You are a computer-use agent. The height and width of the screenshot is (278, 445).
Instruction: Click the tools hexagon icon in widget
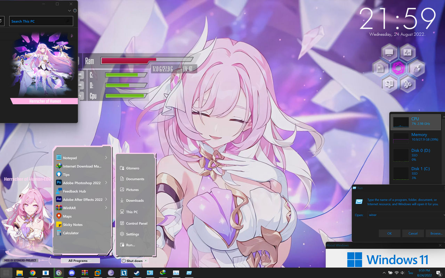coord(407,84)
